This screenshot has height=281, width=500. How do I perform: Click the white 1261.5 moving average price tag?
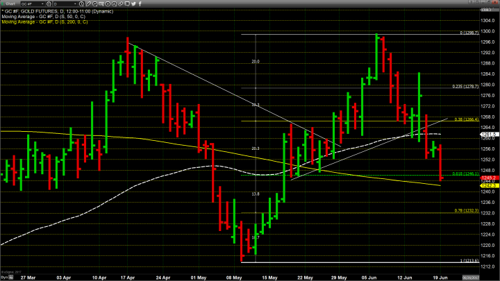(489, 135)
